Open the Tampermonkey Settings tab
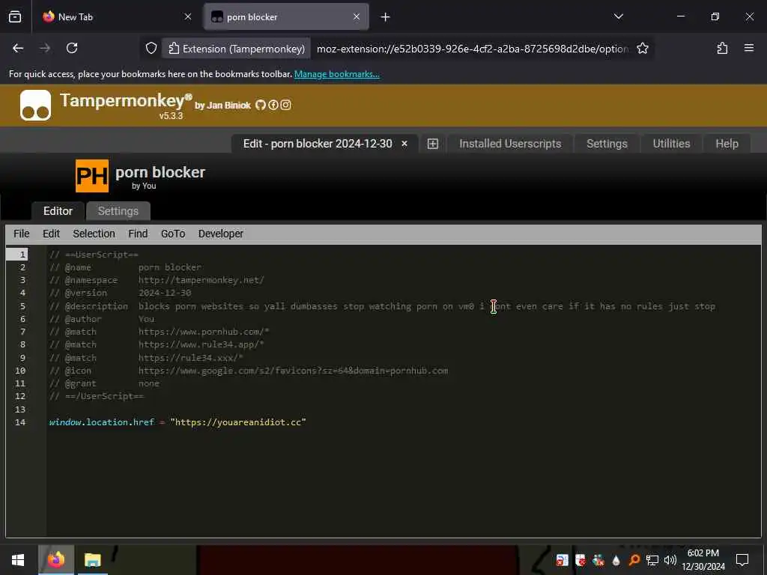 coord(607,144)
